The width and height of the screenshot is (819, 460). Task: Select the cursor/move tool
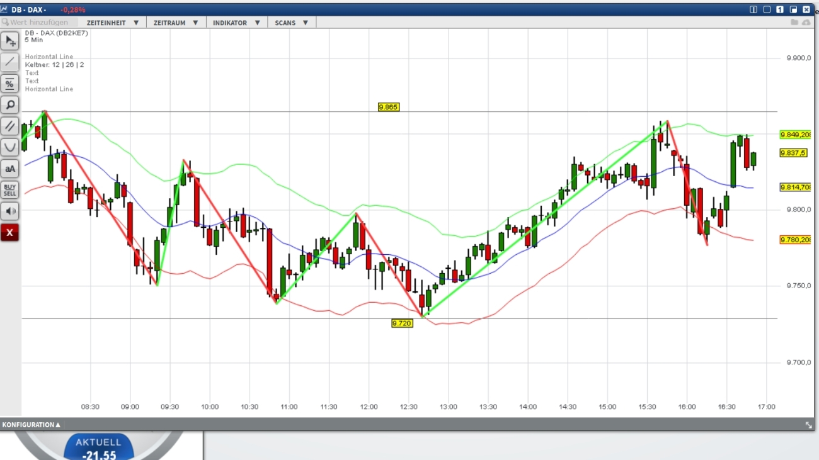[x=9, y=40]
